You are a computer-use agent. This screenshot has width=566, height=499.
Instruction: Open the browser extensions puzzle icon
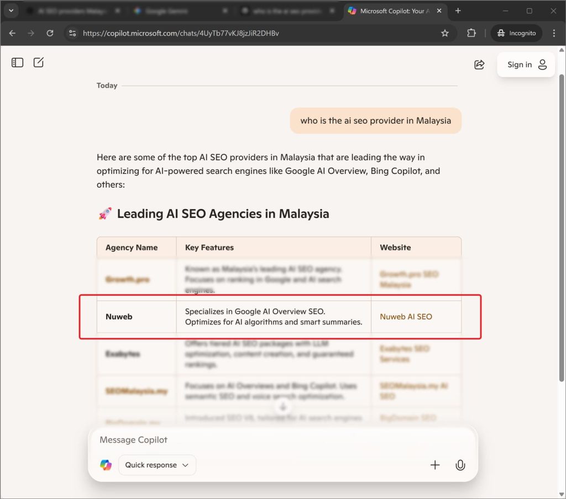471,33
